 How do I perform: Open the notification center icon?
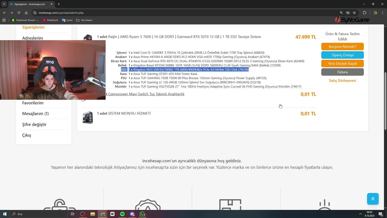point(381,214)
